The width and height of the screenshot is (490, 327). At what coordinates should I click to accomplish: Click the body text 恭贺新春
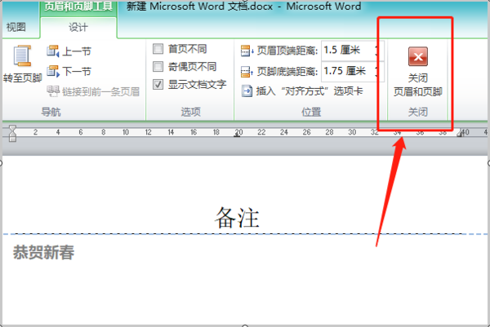43,252
